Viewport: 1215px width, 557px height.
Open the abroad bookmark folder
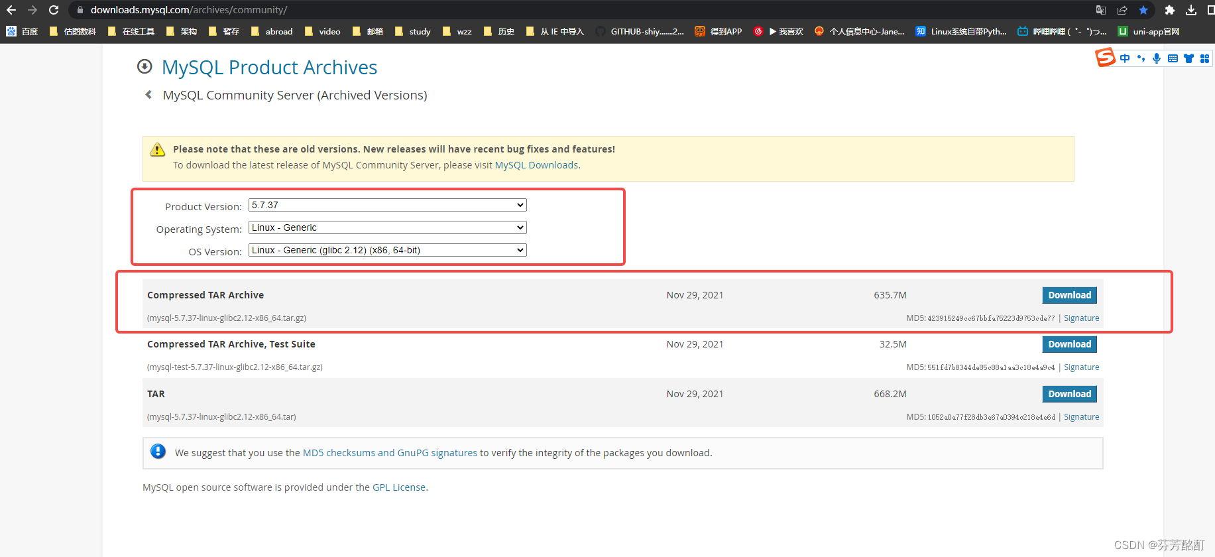pos(271,31)
